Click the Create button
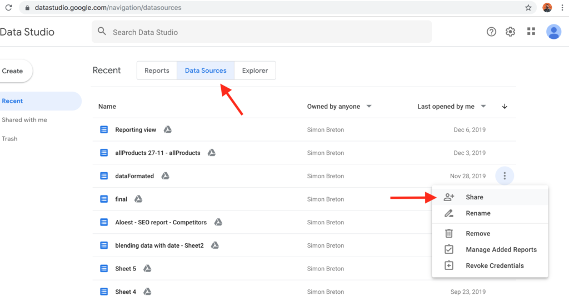Image resolution: width=569 pixels, height=301 pixels. tap(13, 71)
